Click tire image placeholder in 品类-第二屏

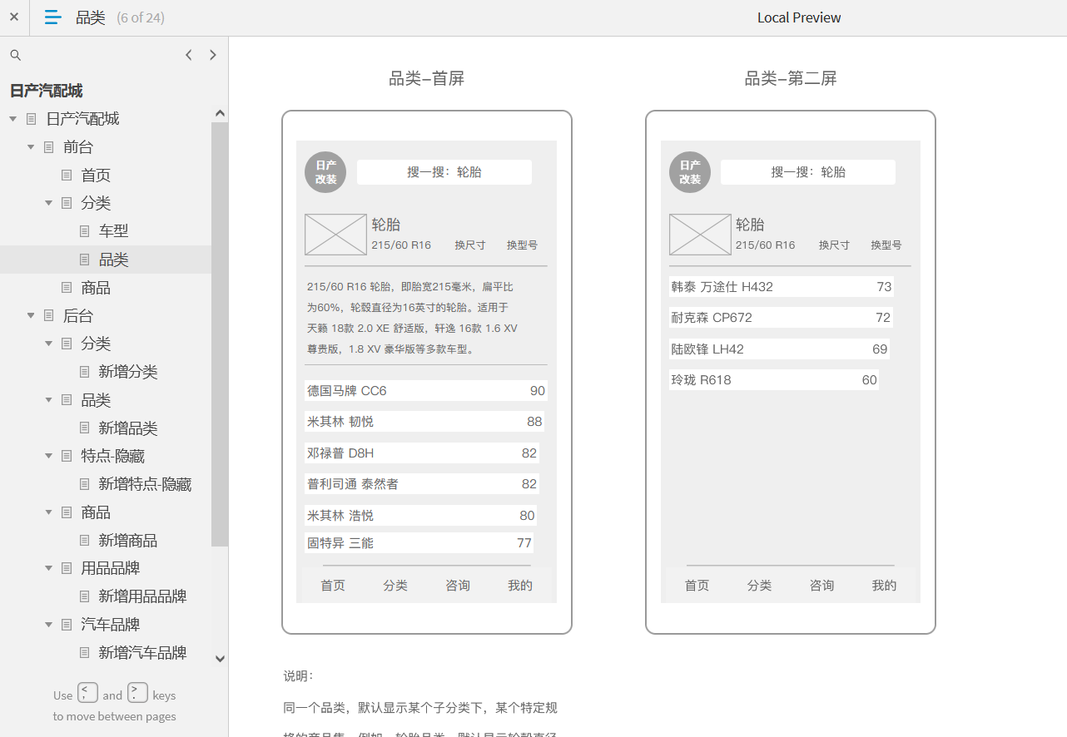point(700,235)
